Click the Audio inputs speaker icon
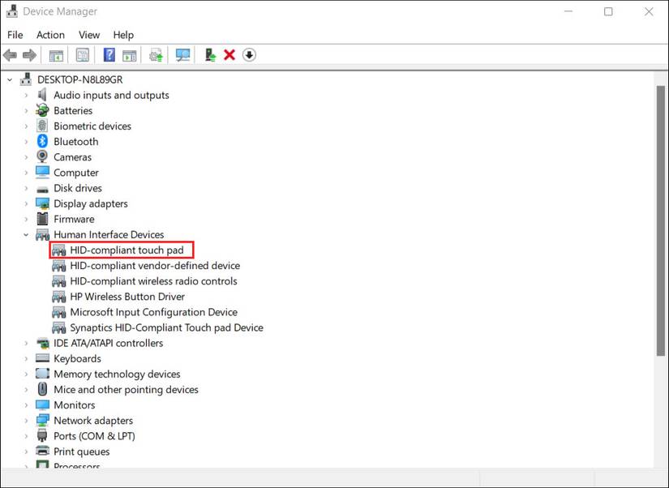The image size is (669, 488). point(42,95)
